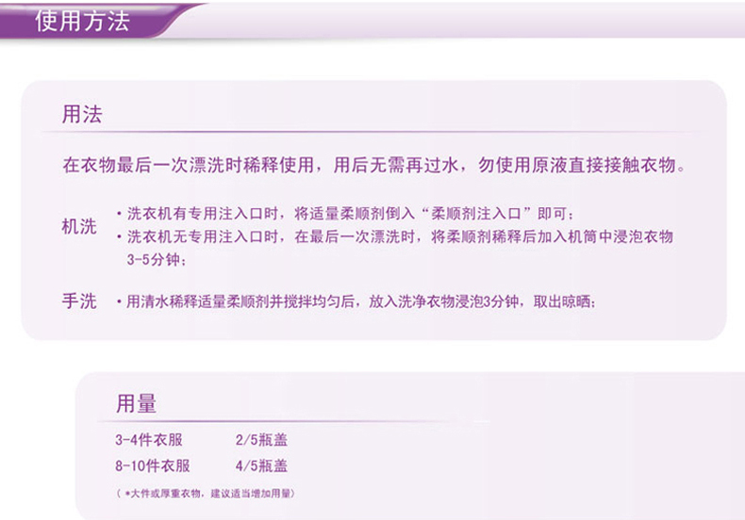Click the '2/5瓶盖' dosage value

(x=261, y=440)
